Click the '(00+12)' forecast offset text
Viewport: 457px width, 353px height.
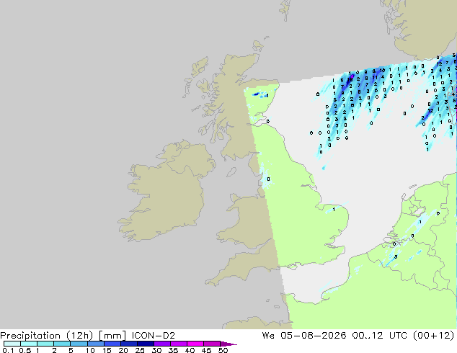[433, 336]
